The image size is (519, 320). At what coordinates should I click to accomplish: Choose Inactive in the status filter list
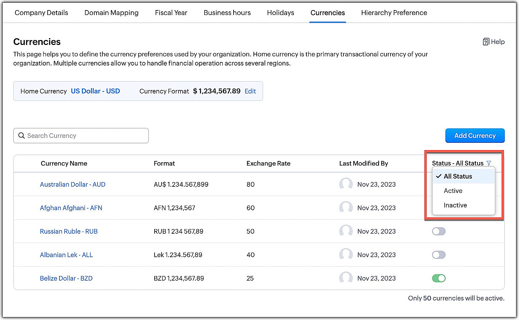click(455, 205)
